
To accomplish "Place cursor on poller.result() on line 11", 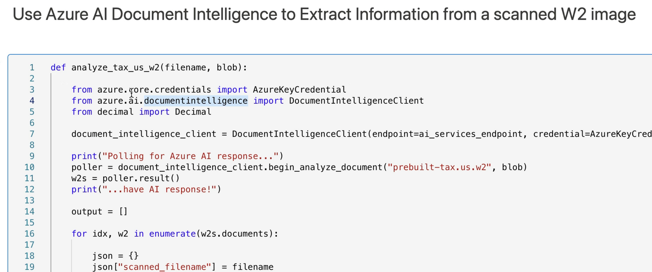I will [141, 178].
